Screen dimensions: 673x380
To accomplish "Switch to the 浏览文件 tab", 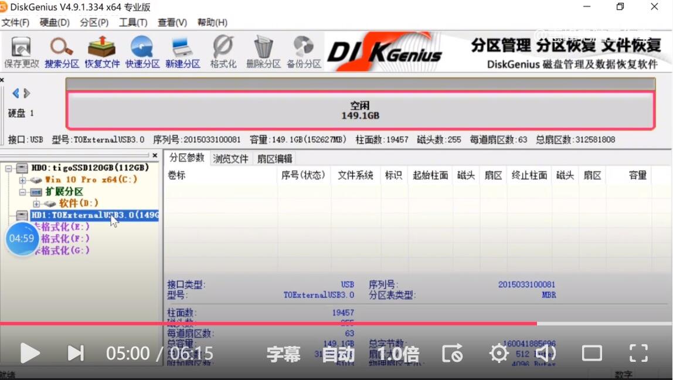I will 230,159.
